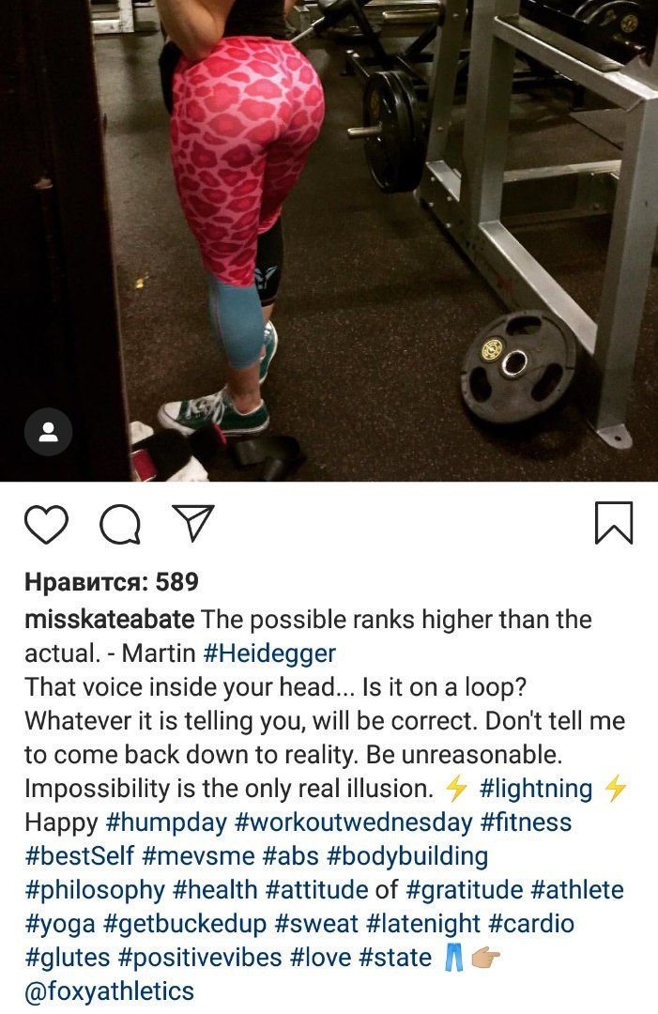
Task: Tap the post photo
Action: [329, 240]
